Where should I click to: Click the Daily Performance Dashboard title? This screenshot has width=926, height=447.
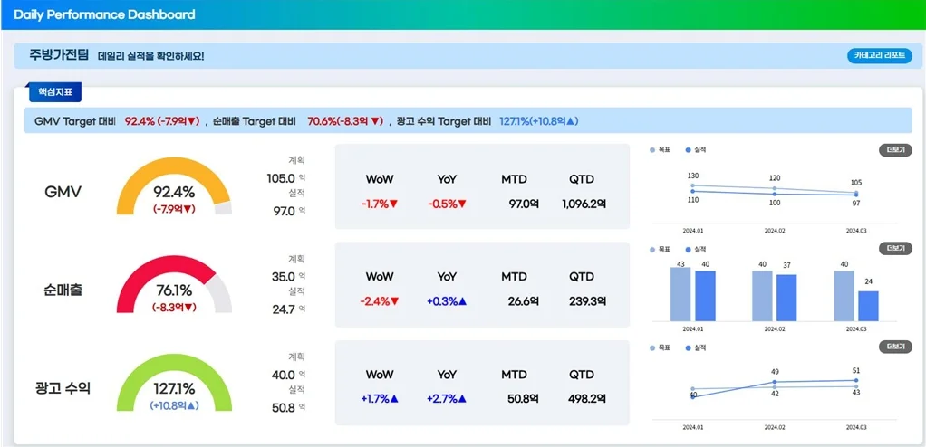click(104, 14)
